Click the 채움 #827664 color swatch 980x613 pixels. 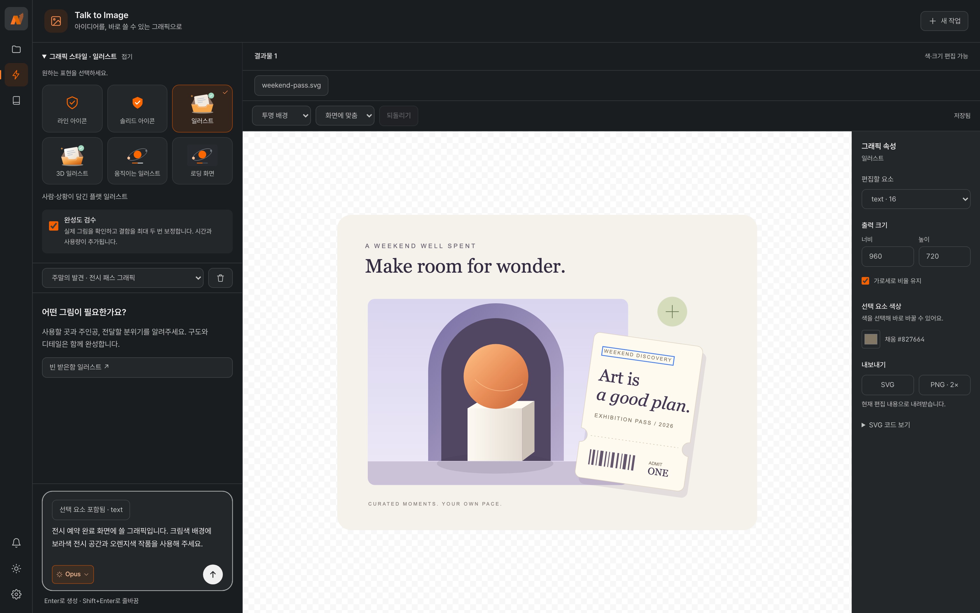click(871, 339)
